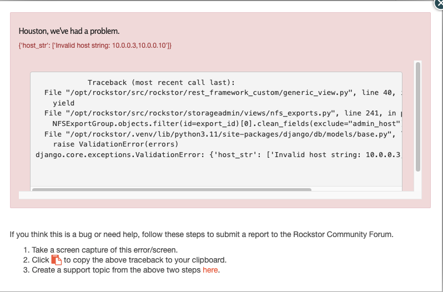Click the traceback horizontal scrollbar
The width and height of the screenshot is (443, 292).
pyautogui.click(x=172, y=190)
